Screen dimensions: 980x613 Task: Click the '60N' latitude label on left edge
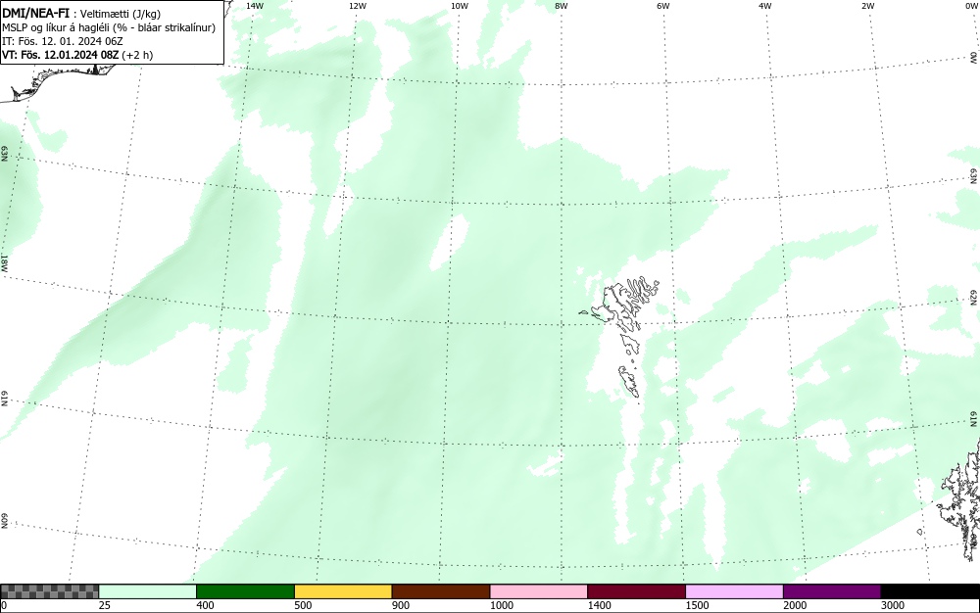click(x=4, y=521)
